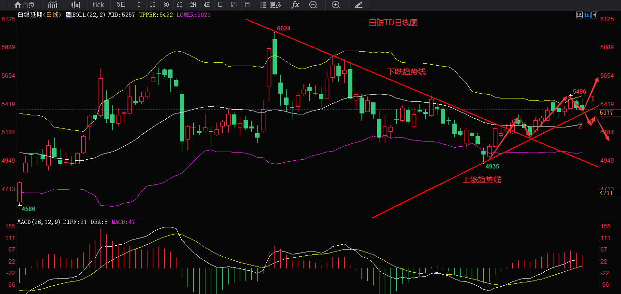Select the candlestick chart icon
The image size is (621, 294).
coord(76,5)
